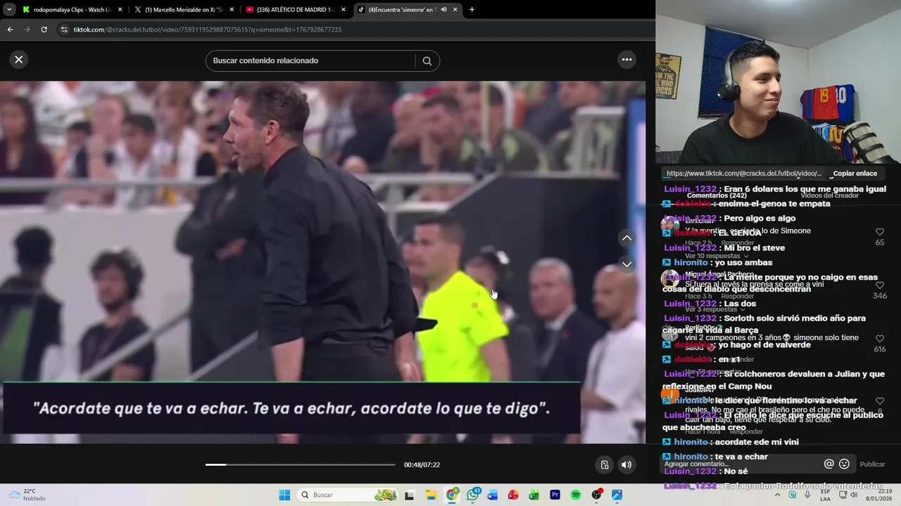Open WhatsApp from the taskbar
Image resolution: width=901 pixels, height=506 pixels.
click(x=472, y=495)
